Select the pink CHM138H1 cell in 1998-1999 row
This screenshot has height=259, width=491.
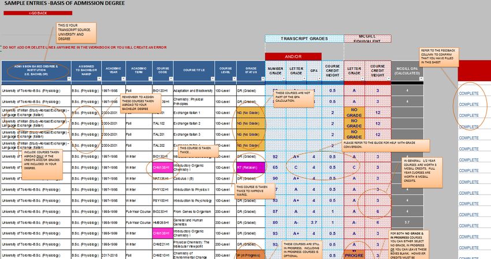(x=162, y=234)
